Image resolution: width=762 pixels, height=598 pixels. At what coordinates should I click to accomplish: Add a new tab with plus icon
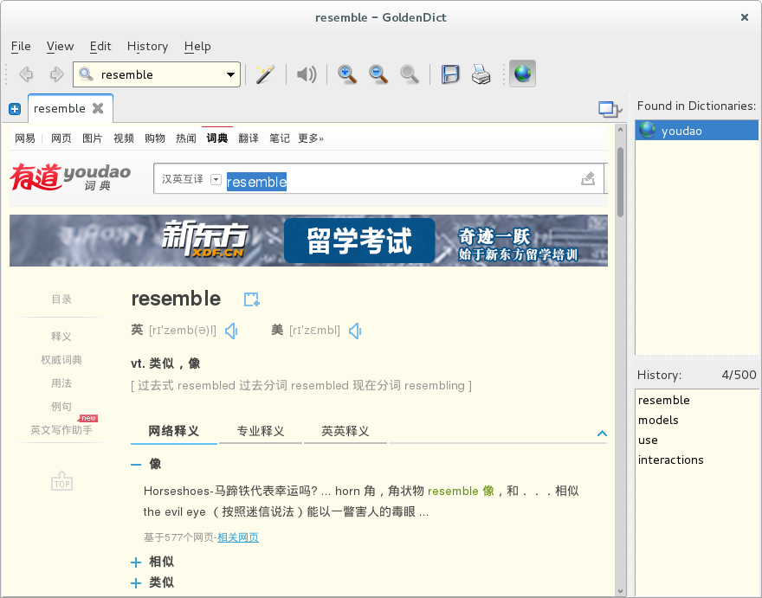(15, 109)
